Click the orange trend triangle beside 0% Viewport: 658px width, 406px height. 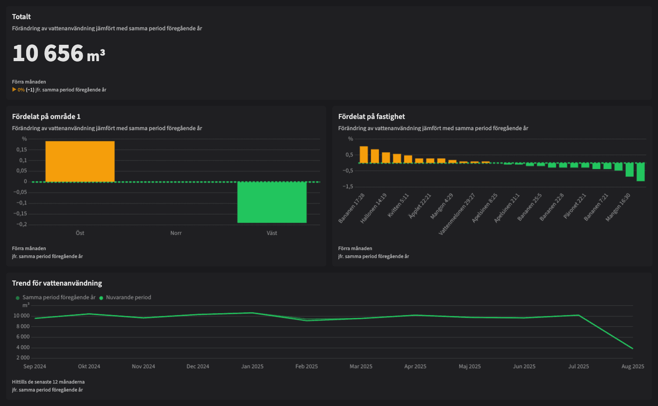coord(14,89)
